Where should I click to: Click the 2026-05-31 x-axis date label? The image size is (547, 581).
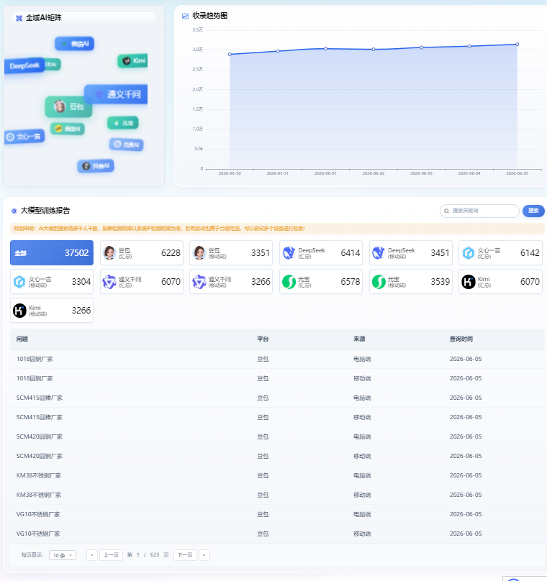[277, 173]
